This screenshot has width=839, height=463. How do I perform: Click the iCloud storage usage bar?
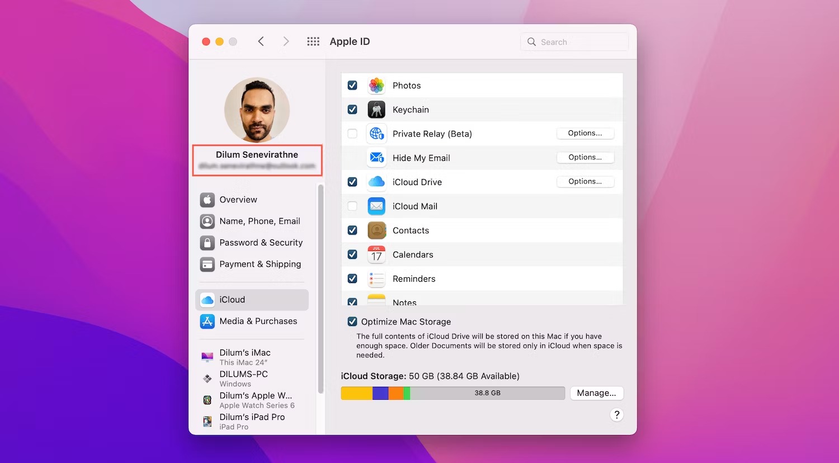[453, 393]
